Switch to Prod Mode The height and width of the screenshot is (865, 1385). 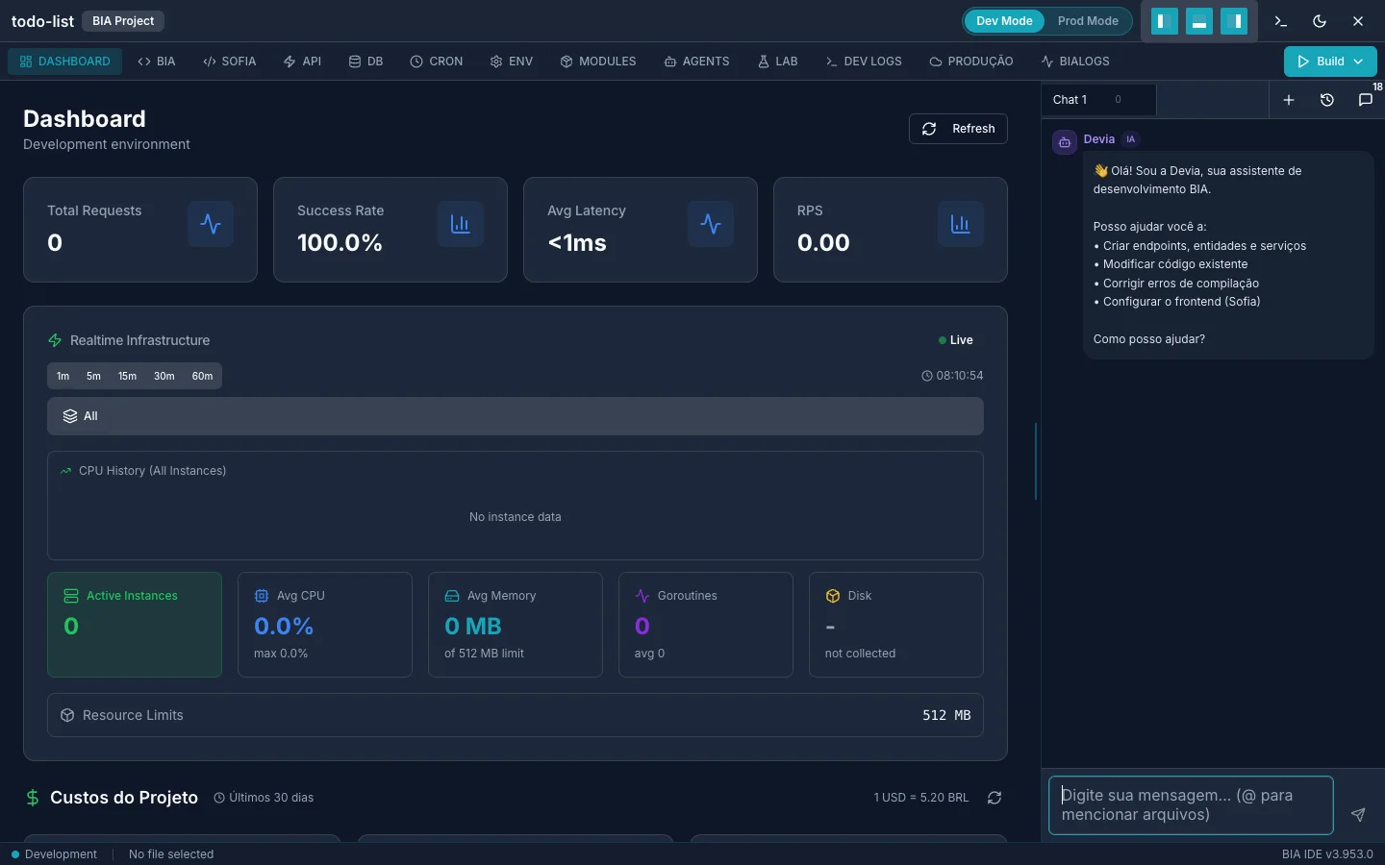[x=1088, y=21]
